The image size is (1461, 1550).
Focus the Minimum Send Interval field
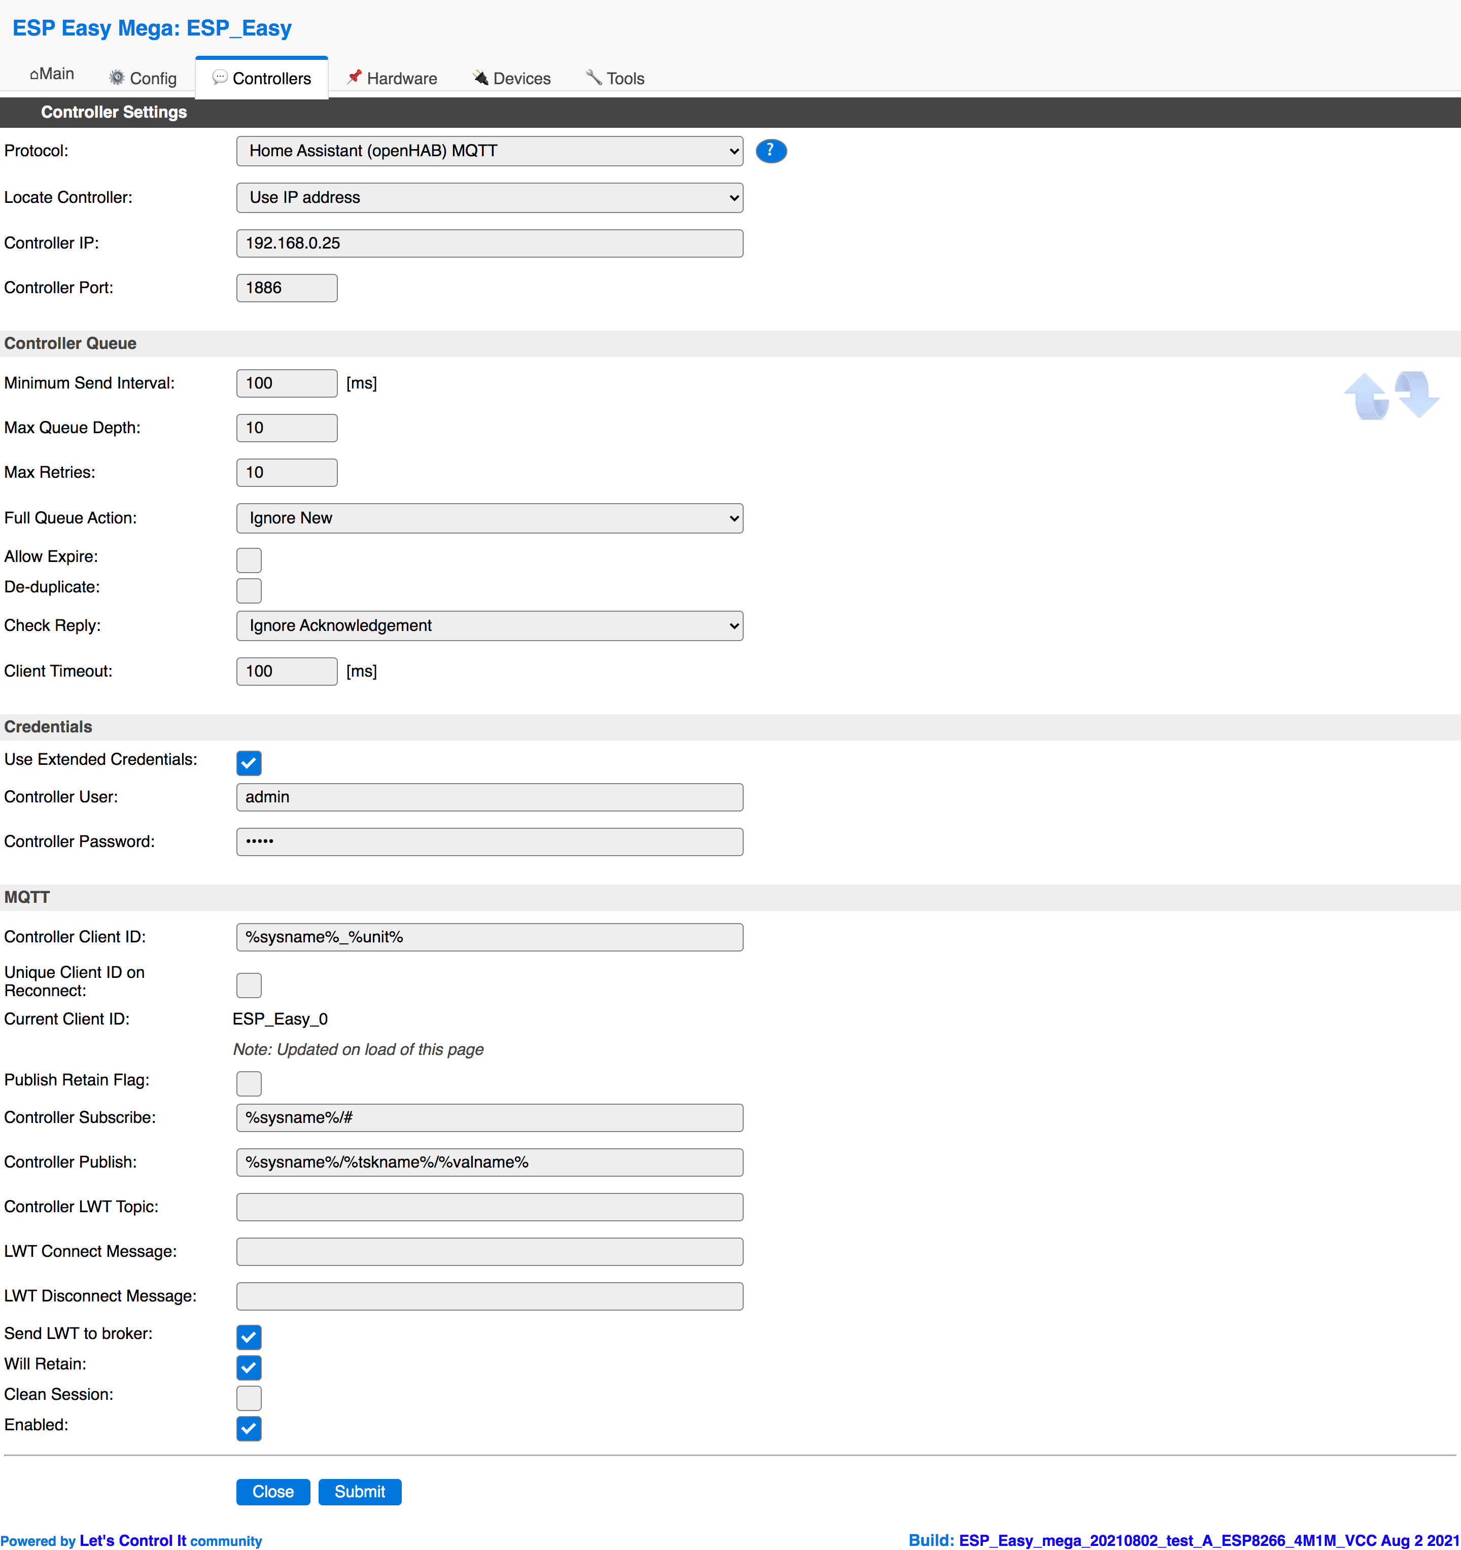pyautogui.click(x=287, y=383)
